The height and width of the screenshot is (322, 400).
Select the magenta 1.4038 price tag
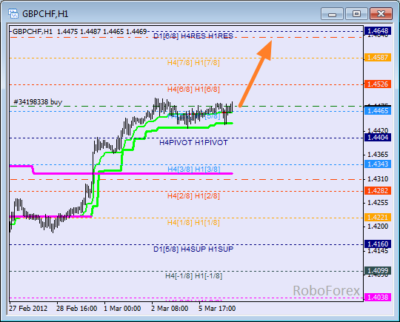pos(378,297)
